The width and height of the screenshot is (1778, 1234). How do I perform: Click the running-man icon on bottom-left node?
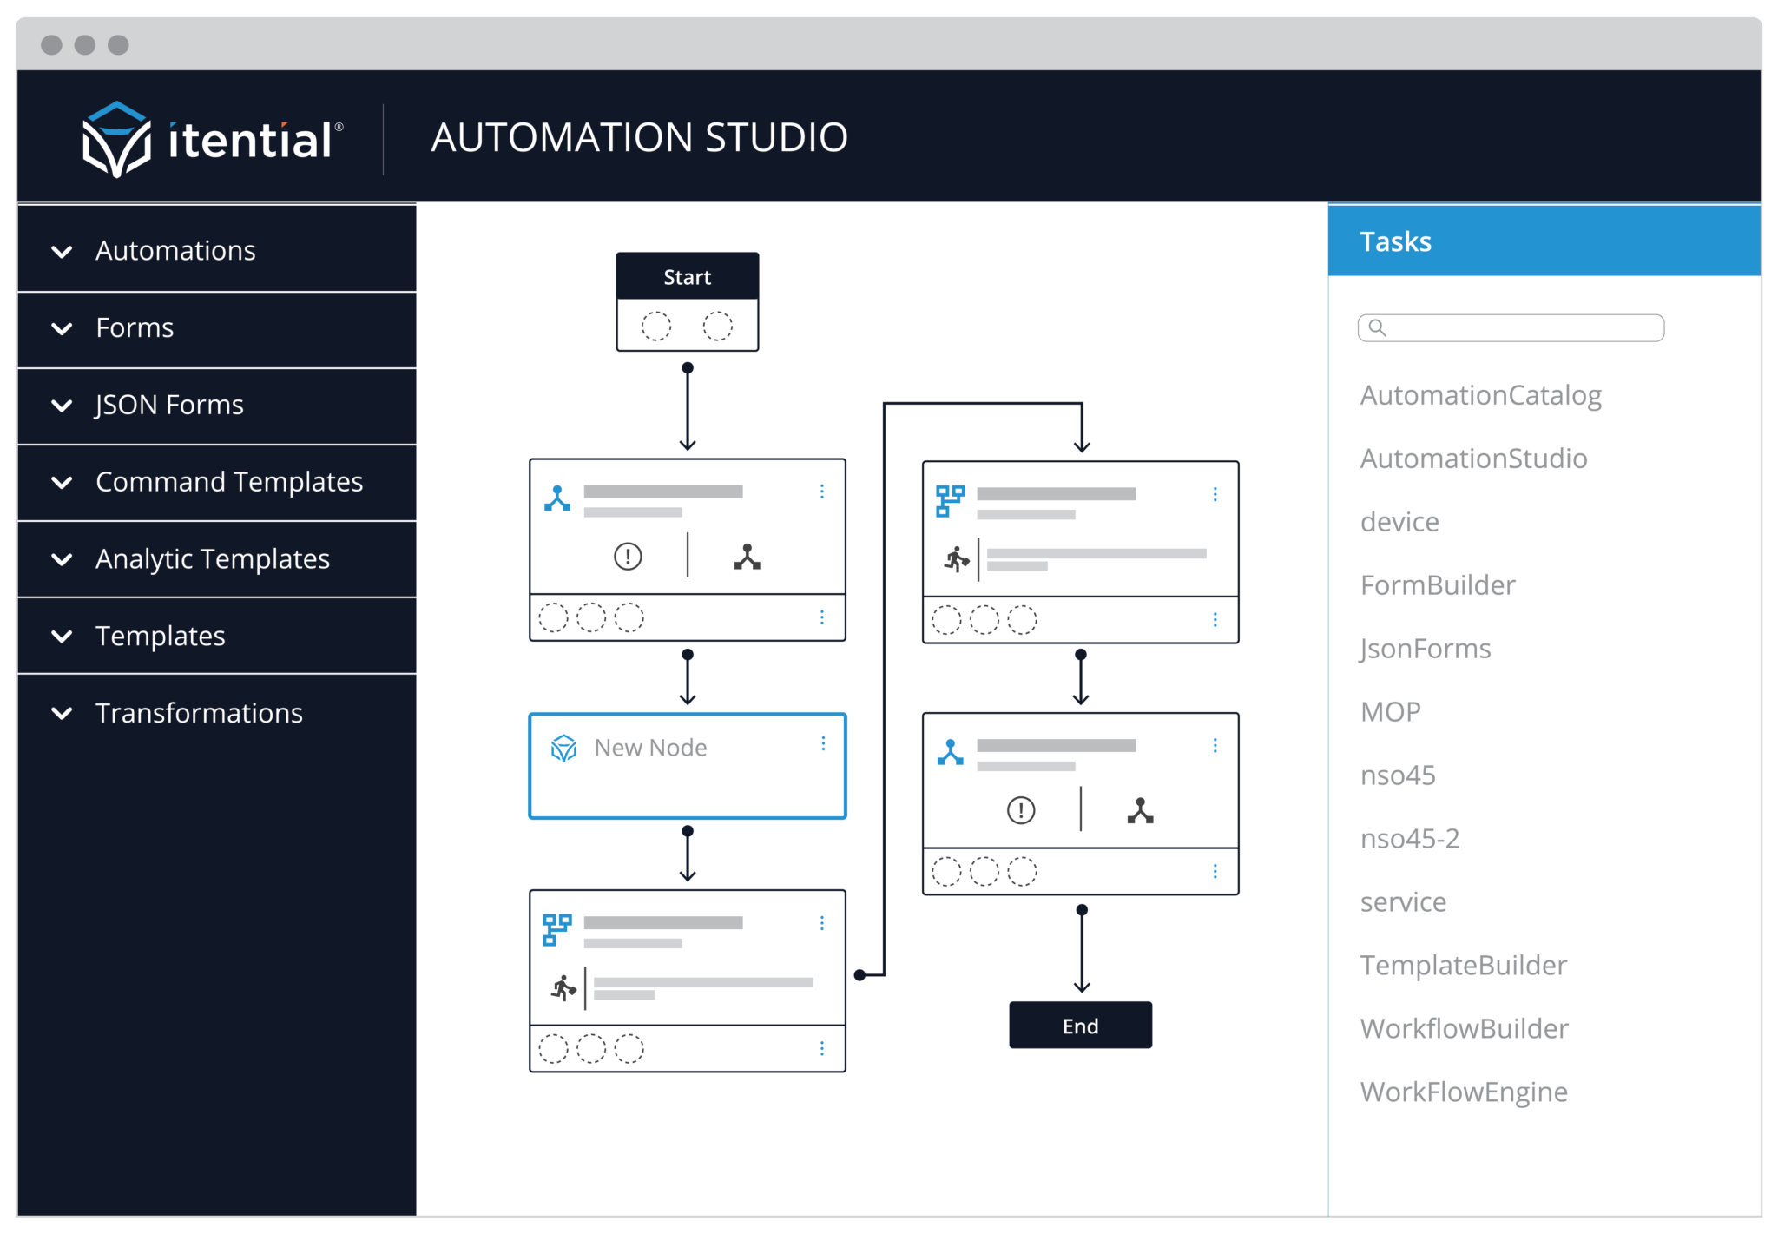(x=563, y=988)
